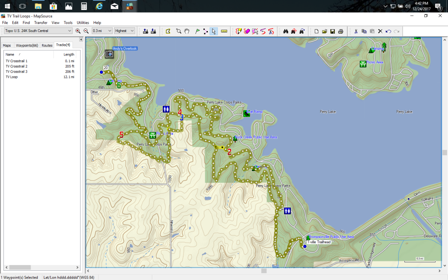Click the Zoom Out magnifier icon
The width and height of the screenshot is (448, 280).
[86, 31]
